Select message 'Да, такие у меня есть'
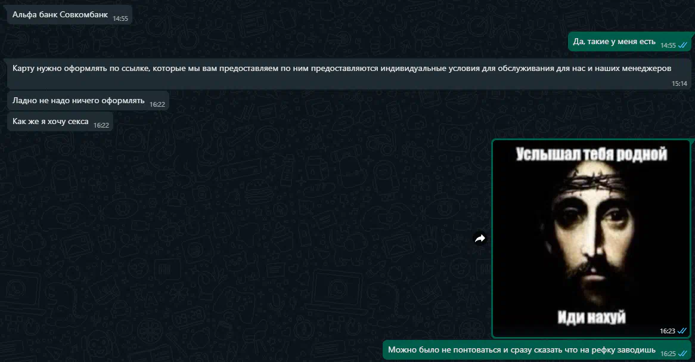Screen dimensions: 695x362 pyautogui.click(x=629, y=42)
